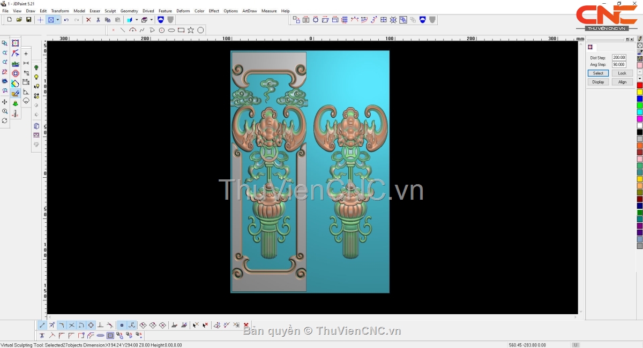Toggle the boxed X view button
643x348 pixels.
(x=51, y=20)
